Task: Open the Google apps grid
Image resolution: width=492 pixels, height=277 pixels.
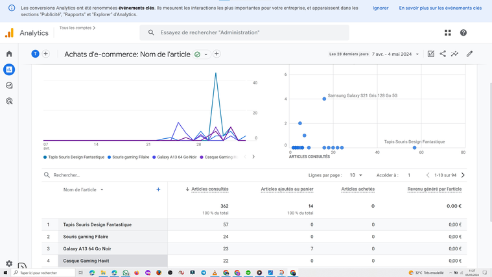Action: [x=447, y=32]
